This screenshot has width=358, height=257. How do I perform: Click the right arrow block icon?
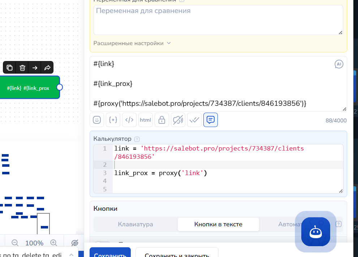[x=35, y=68]
